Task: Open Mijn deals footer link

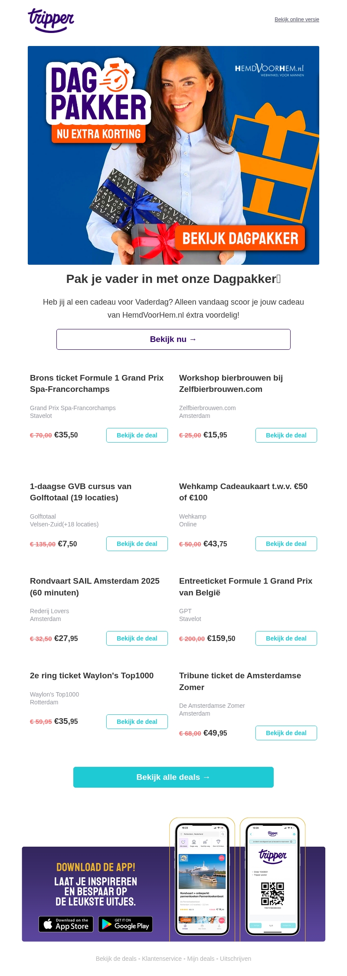Action: pos(201,959)
